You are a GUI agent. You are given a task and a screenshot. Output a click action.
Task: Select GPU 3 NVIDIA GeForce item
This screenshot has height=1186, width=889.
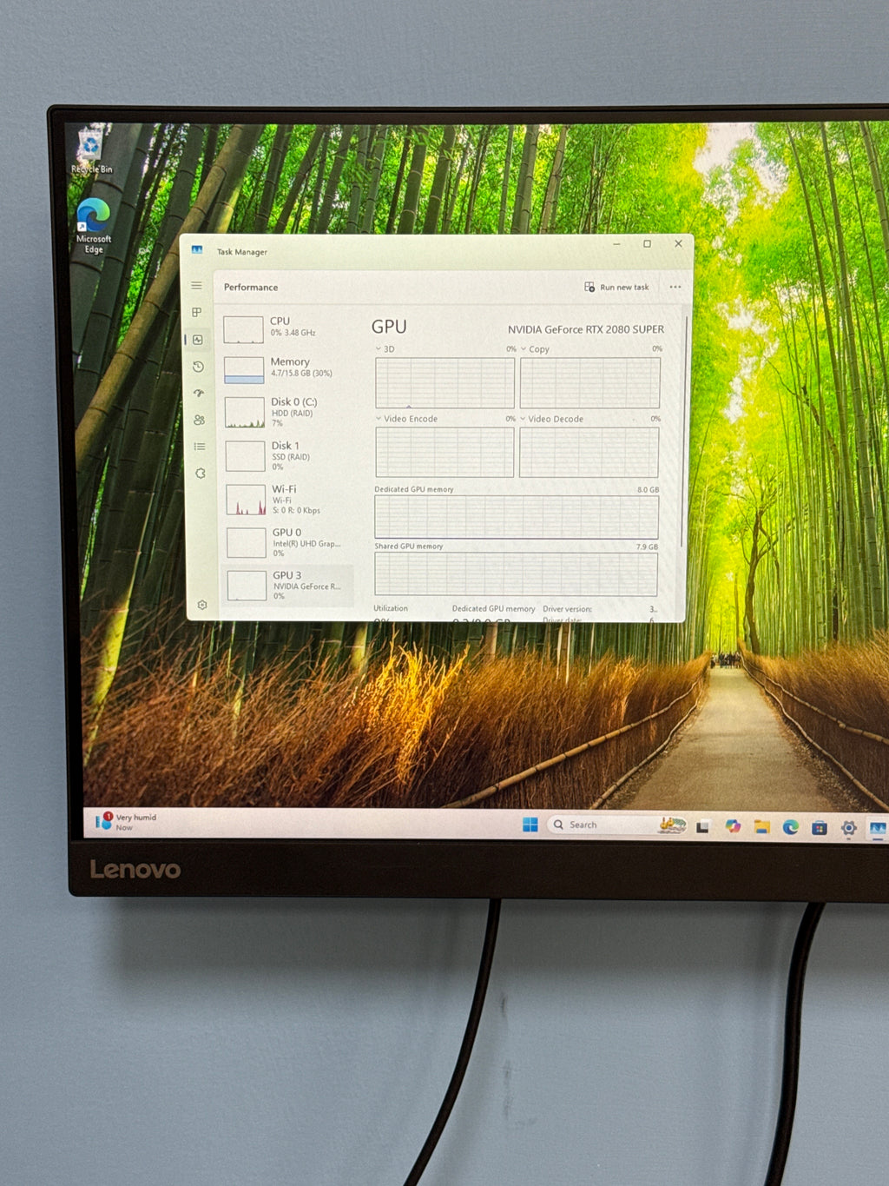pyautogui.click(x=289, y=585)
